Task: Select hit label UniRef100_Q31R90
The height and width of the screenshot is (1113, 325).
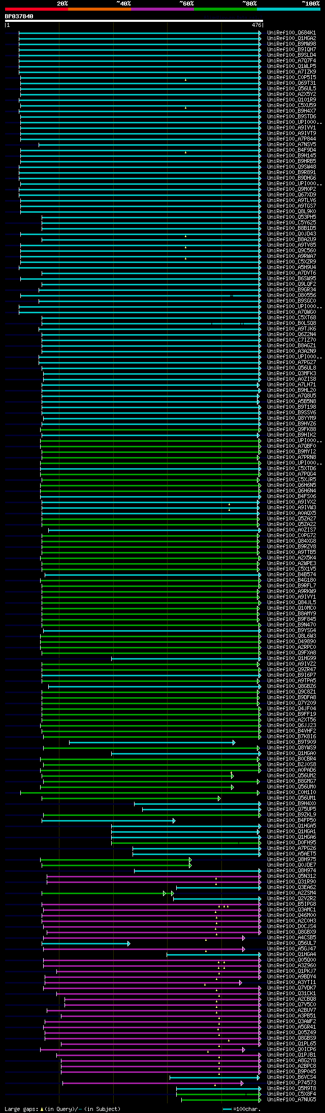Action: [291, 881]
